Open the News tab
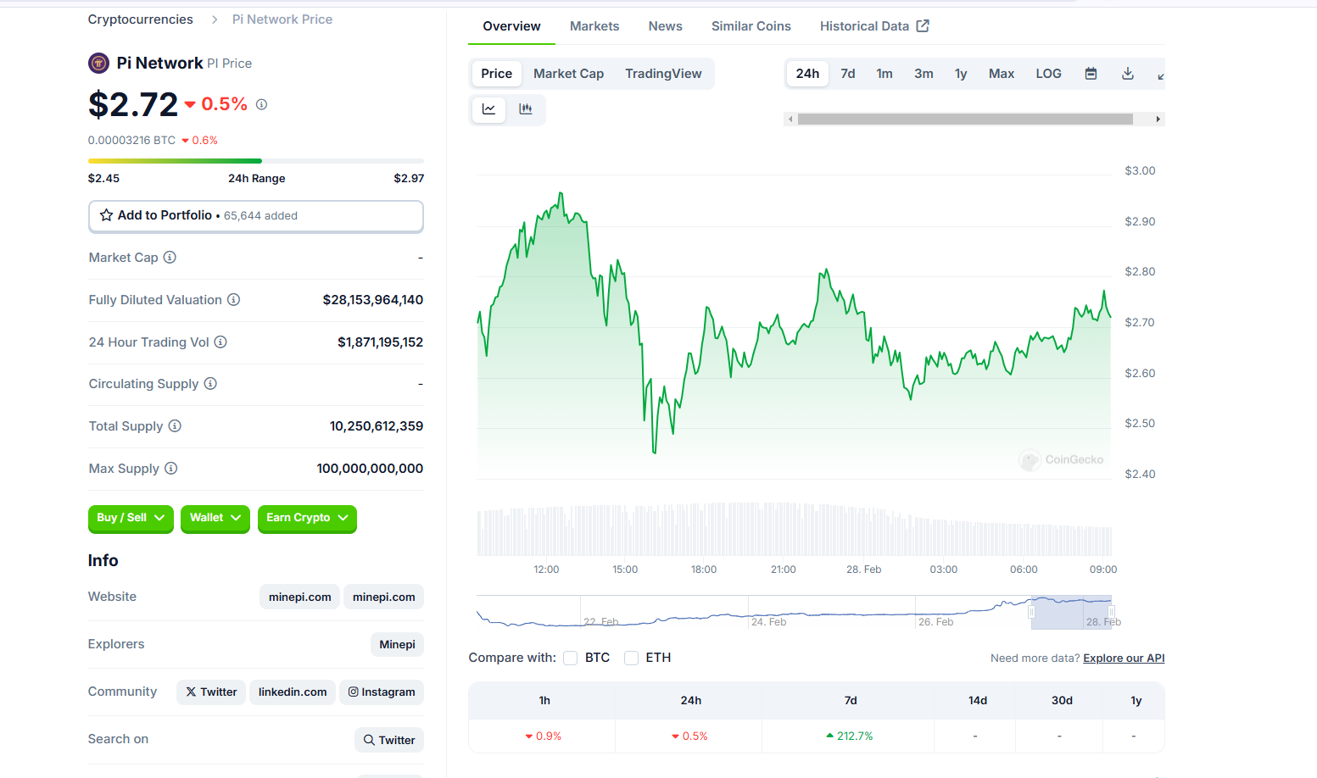The width and height of the screenshot is (1317, 778). pos(666,26)
